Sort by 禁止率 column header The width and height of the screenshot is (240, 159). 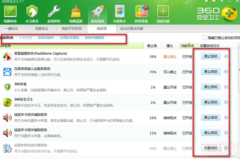tap(152, 46)
